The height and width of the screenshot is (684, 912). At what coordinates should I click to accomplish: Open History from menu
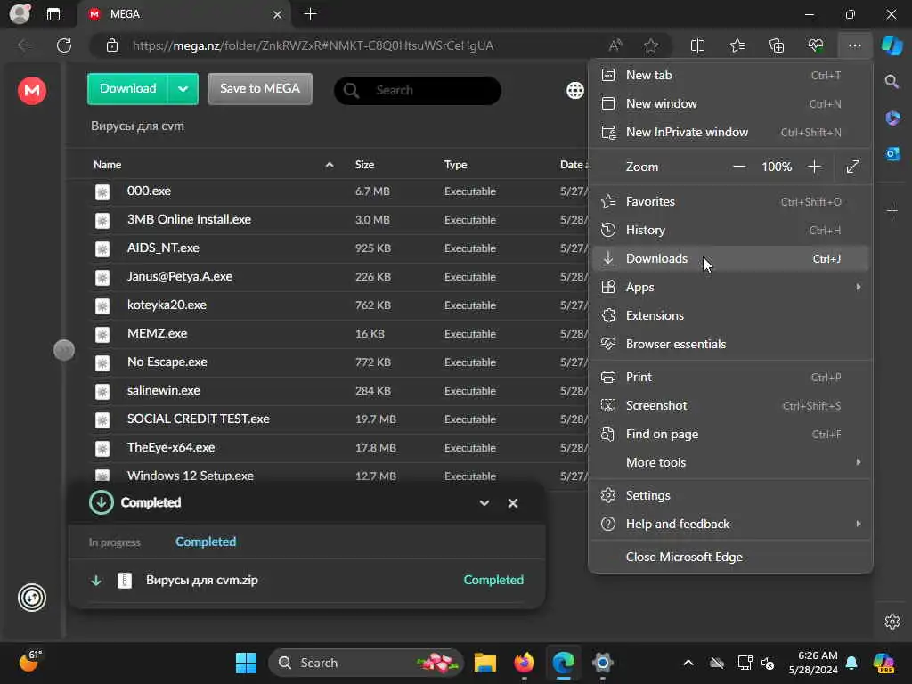pos(730,230)
